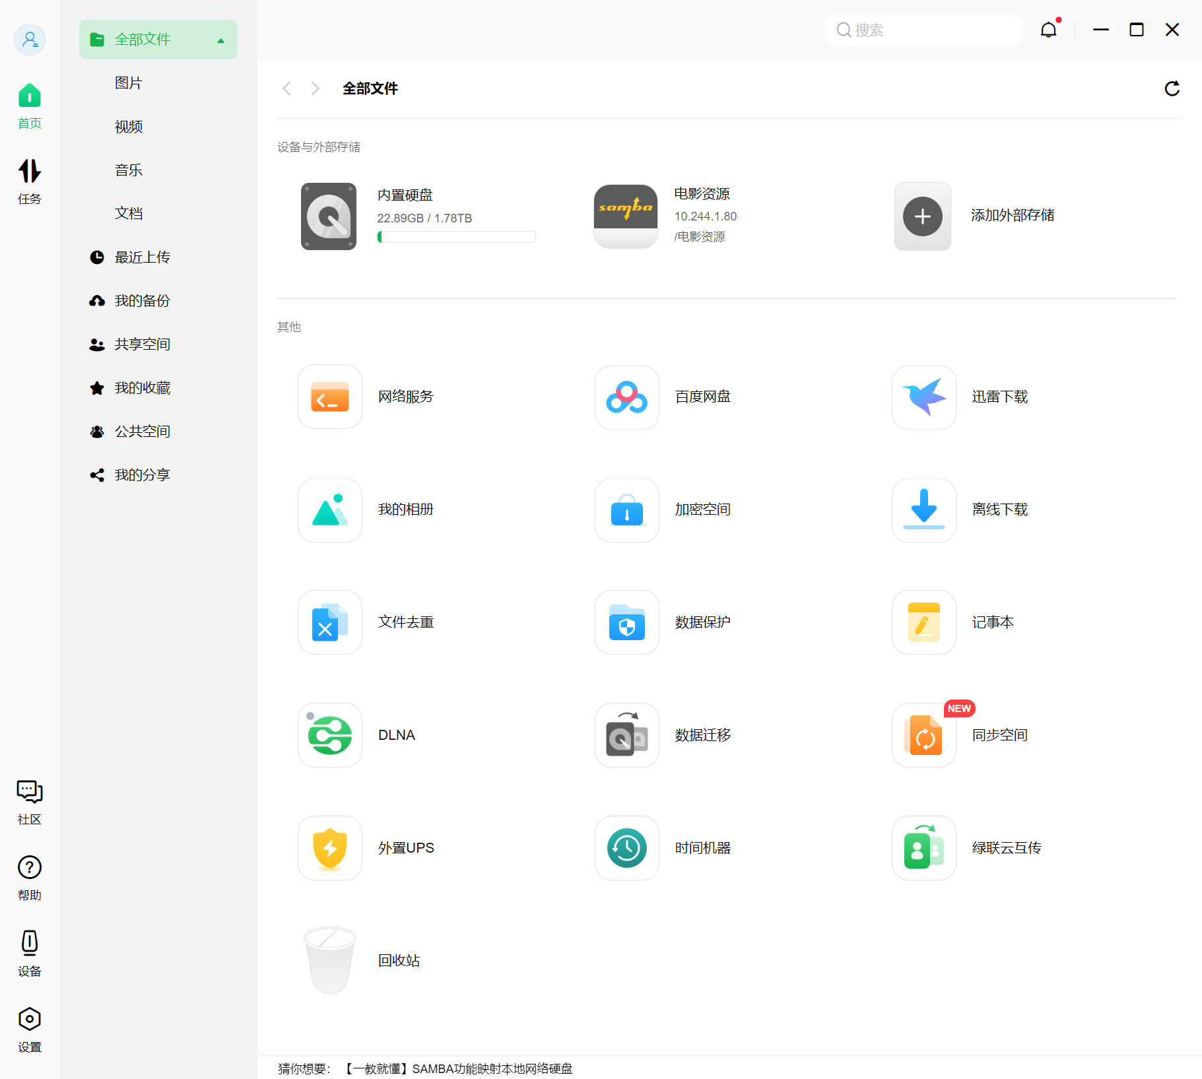Click the 22.89GB / 1.78TB capacity text
This screenshot has height=1079, width=1202.
pyautogui.click(x=424, y=218)
